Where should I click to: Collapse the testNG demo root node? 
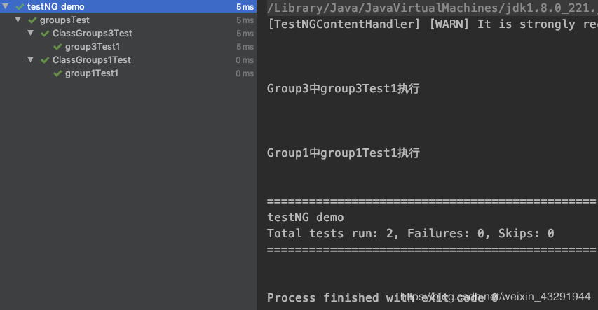[x=7, y=7]
